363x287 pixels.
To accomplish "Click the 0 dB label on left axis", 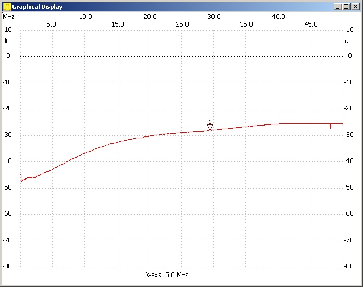I will click(8, 56).
